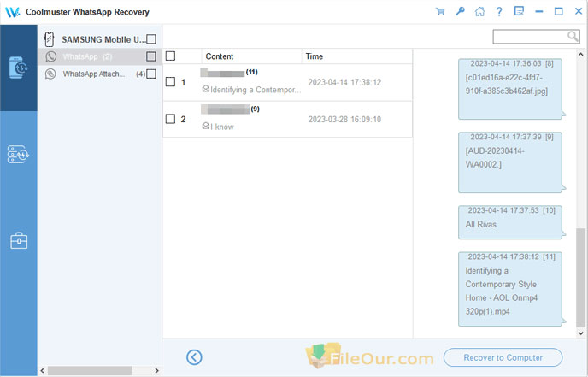Click time cell 2023-03-28 16:09:10
Viewport: 588px width, 377px height.
click(344, 120)
